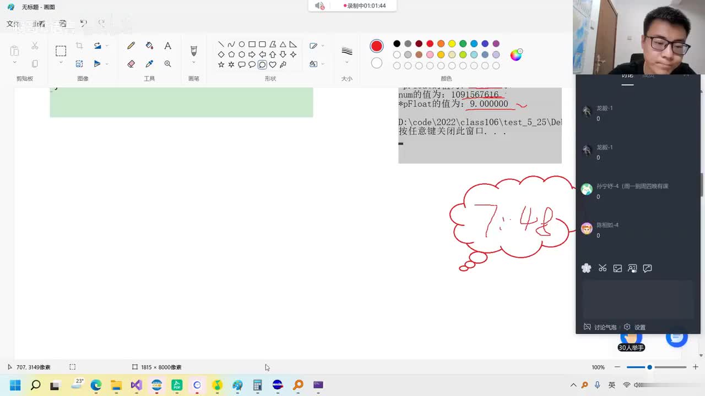Open the Paste options dropdown
Image resolution: width=705 pixels, height=396 pixels.
point(14,63)
